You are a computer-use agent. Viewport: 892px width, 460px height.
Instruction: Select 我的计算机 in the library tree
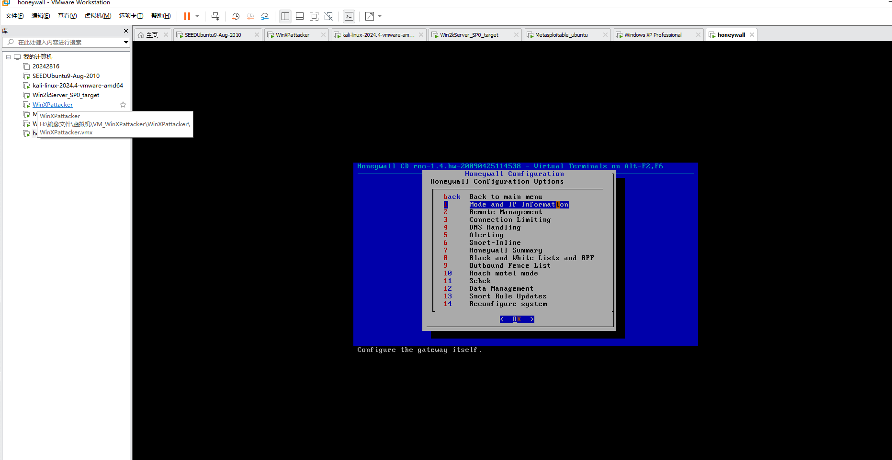(38, 57)
